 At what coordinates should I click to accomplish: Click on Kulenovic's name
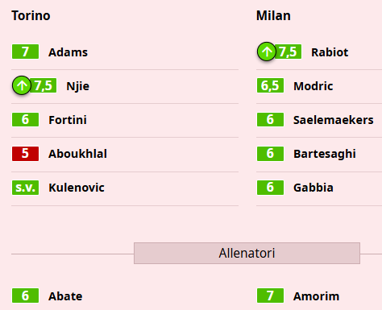77,188
